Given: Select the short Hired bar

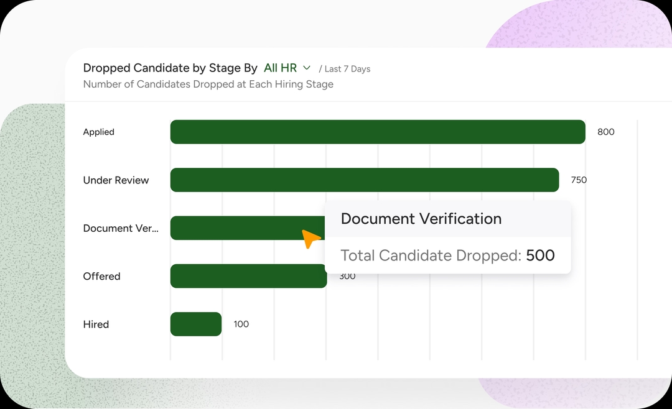Looking at the screenshot, I should click(196, 324).
